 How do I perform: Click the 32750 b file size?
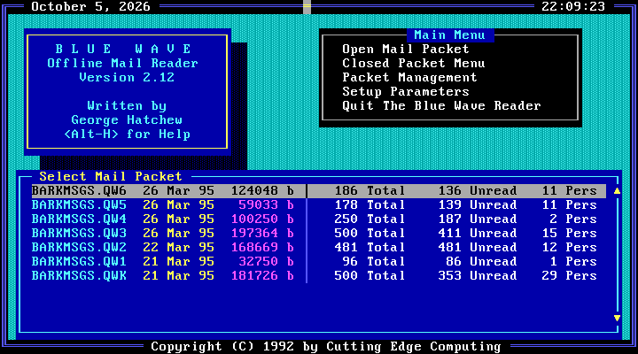[x=266, y=262]
